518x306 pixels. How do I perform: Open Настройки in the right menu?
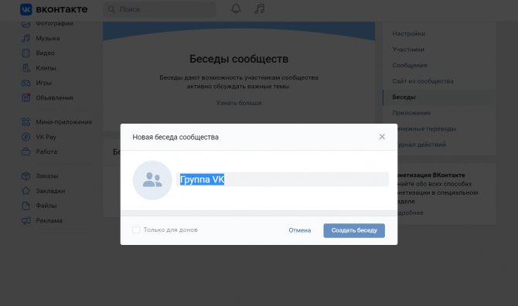point(409,34)
